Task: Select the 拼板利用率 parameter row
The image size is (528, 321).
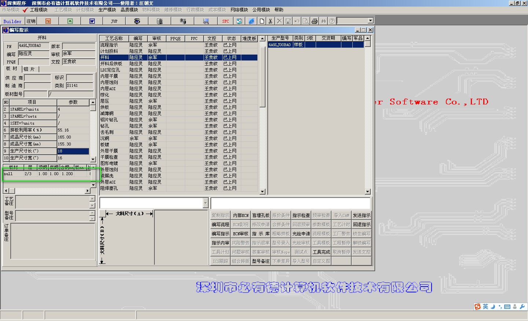Action: click(46, 130)
